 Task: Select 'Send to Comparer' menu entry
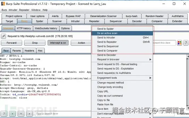click(122, 51)
